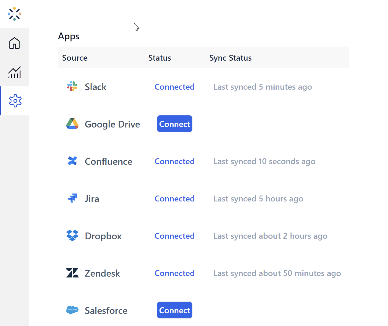This screenshot has height=326, width=388.
Task: Click the Google Drive icon
Action: (72, 124)
